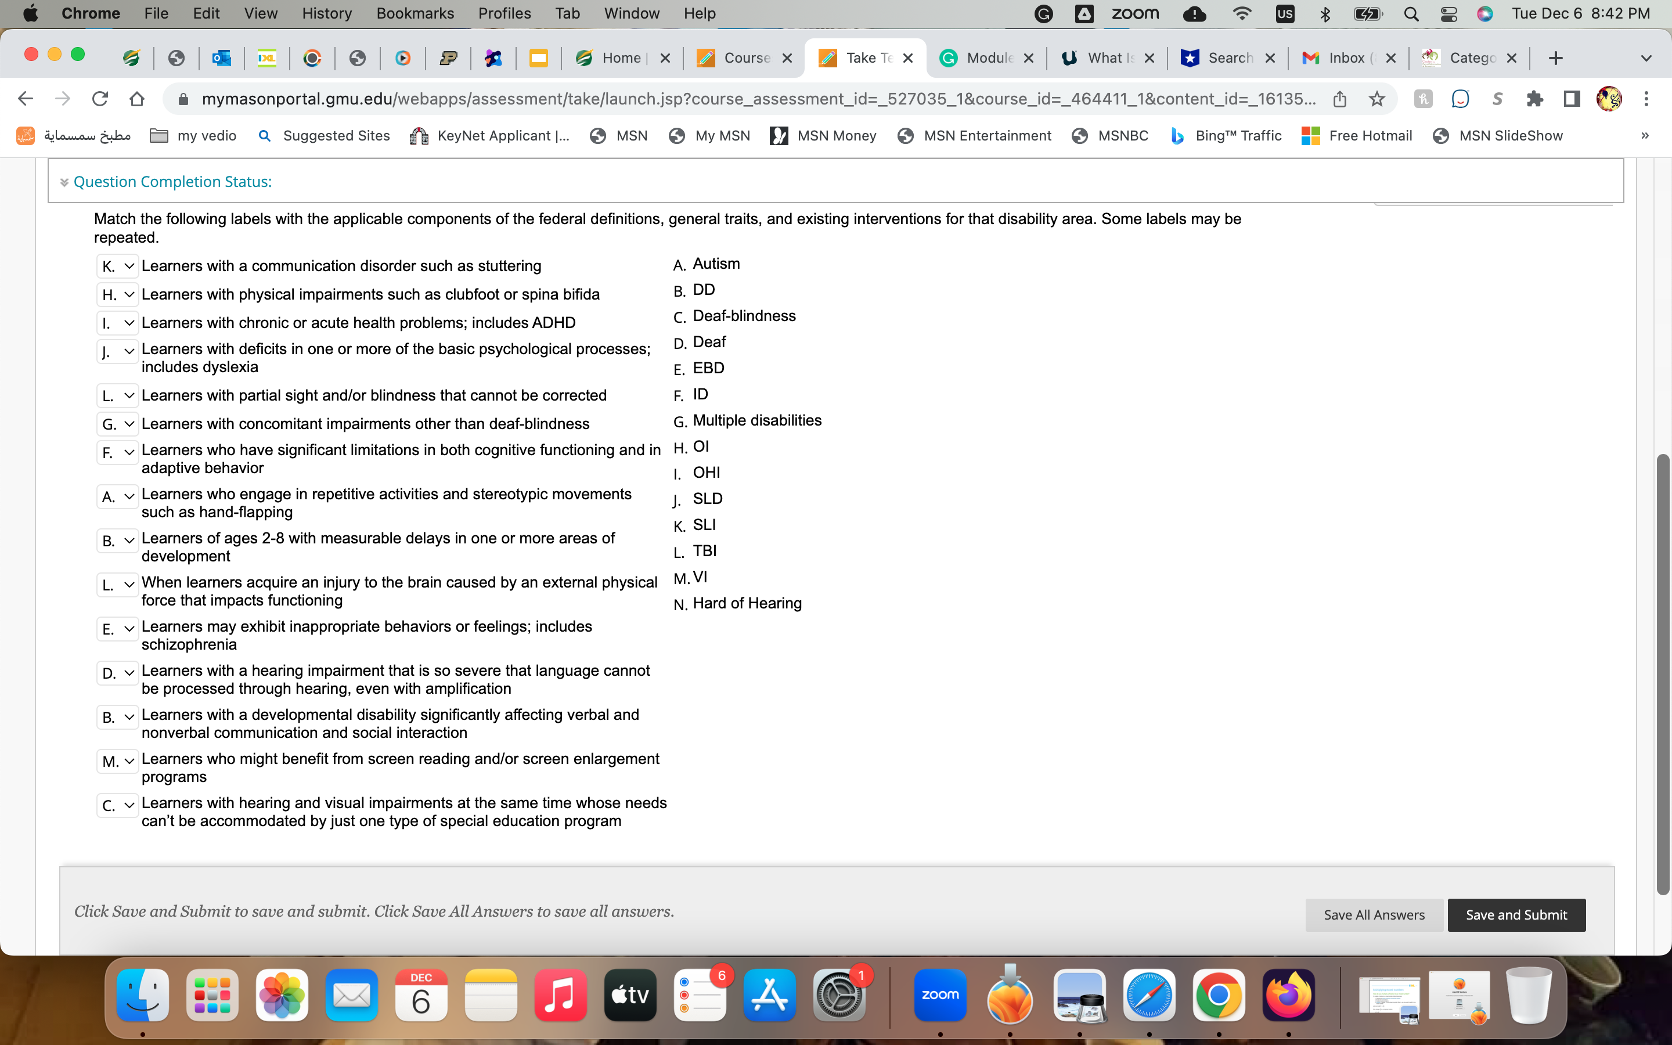Open the MSN Money bookmark icon

pos(779,135)
